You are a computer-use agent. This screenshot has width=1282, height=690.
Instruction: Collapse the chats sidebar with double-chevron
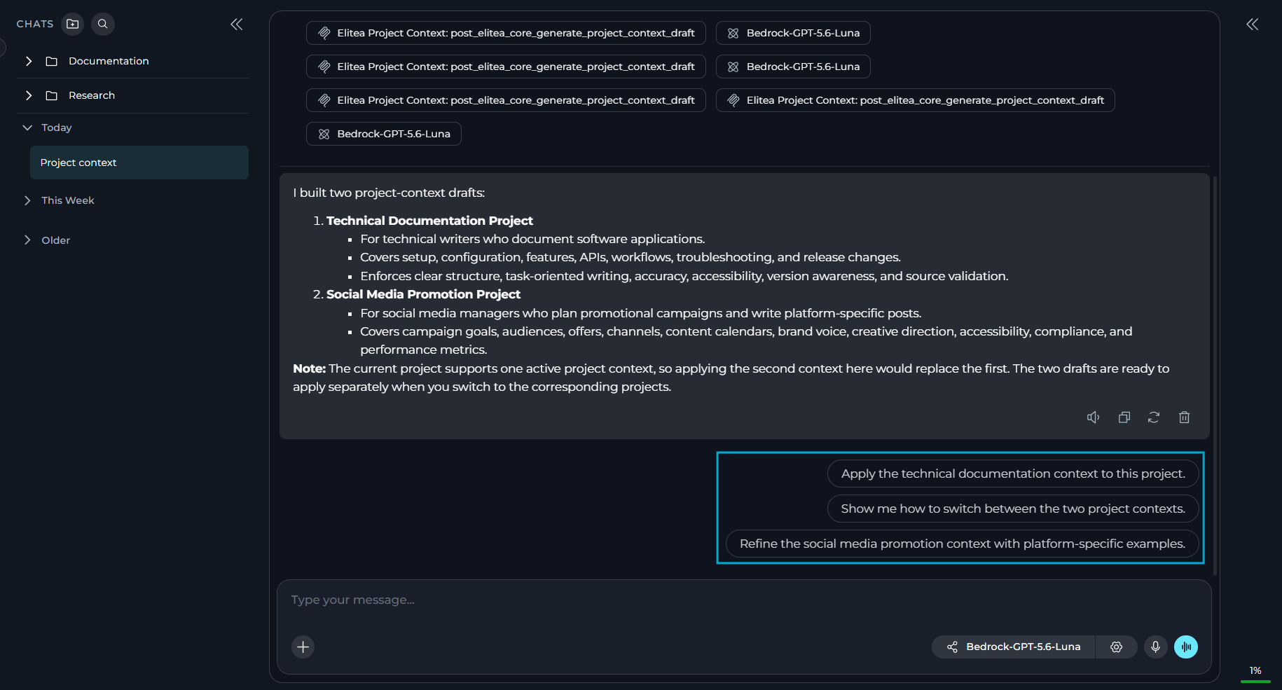[237, 25]
